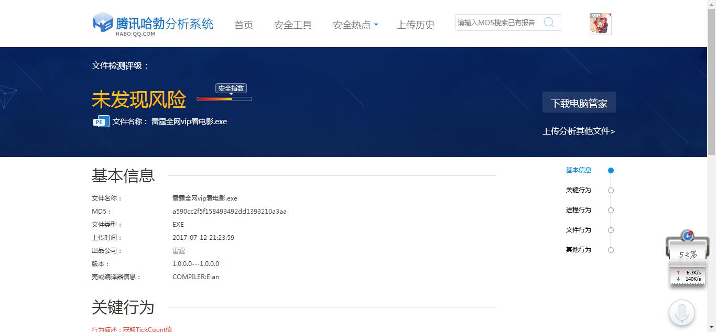Open the 首页 menu item
This screenshot has width=716, height=332.
click(244, 25)
